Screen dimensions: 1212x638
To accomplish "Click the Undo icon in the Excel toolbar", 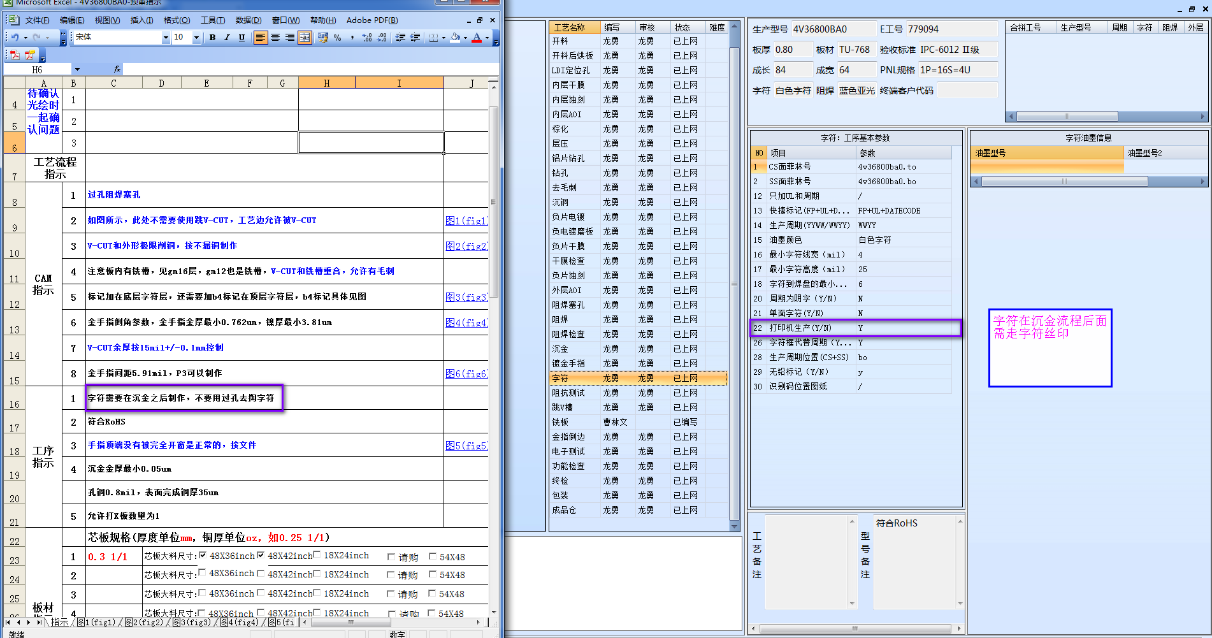I will coord(15,38).
